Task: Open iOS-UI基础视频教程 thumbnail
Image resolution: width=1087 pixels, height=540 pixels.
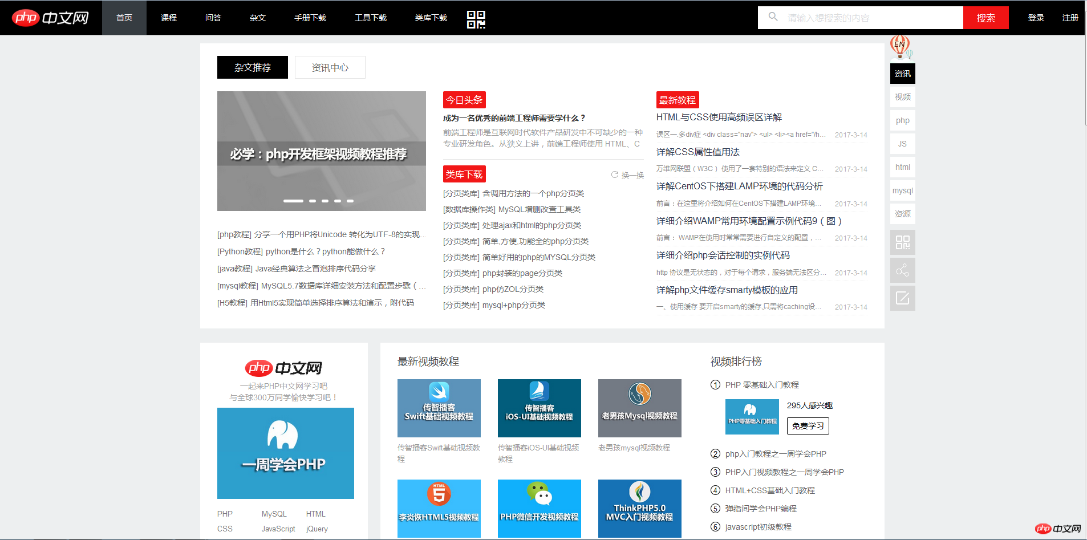Action: point(540,408)
